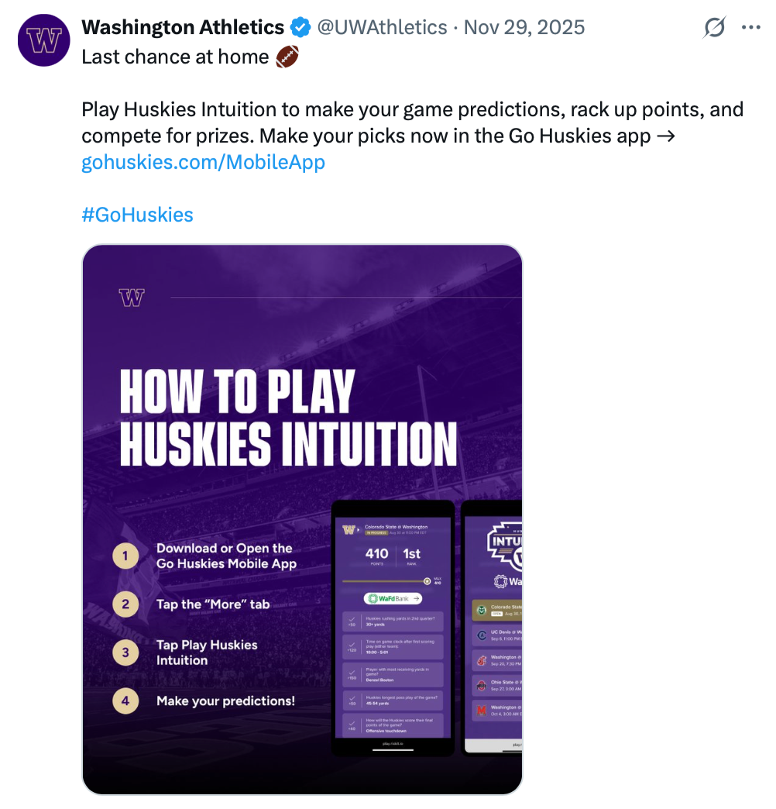The height and width of the screenshot is (809, 776).
Task: Click the Washington Athletics display name
Action: (x=183, y=28)
